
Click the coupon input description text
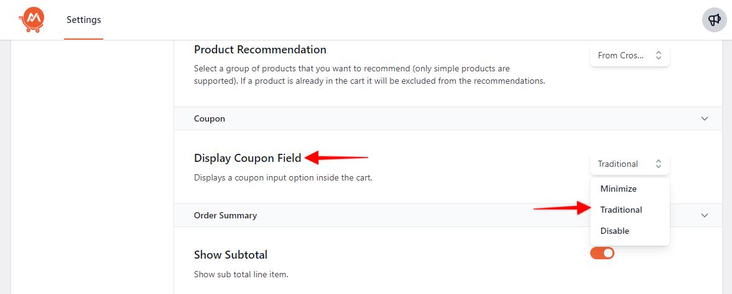[283, 178]
